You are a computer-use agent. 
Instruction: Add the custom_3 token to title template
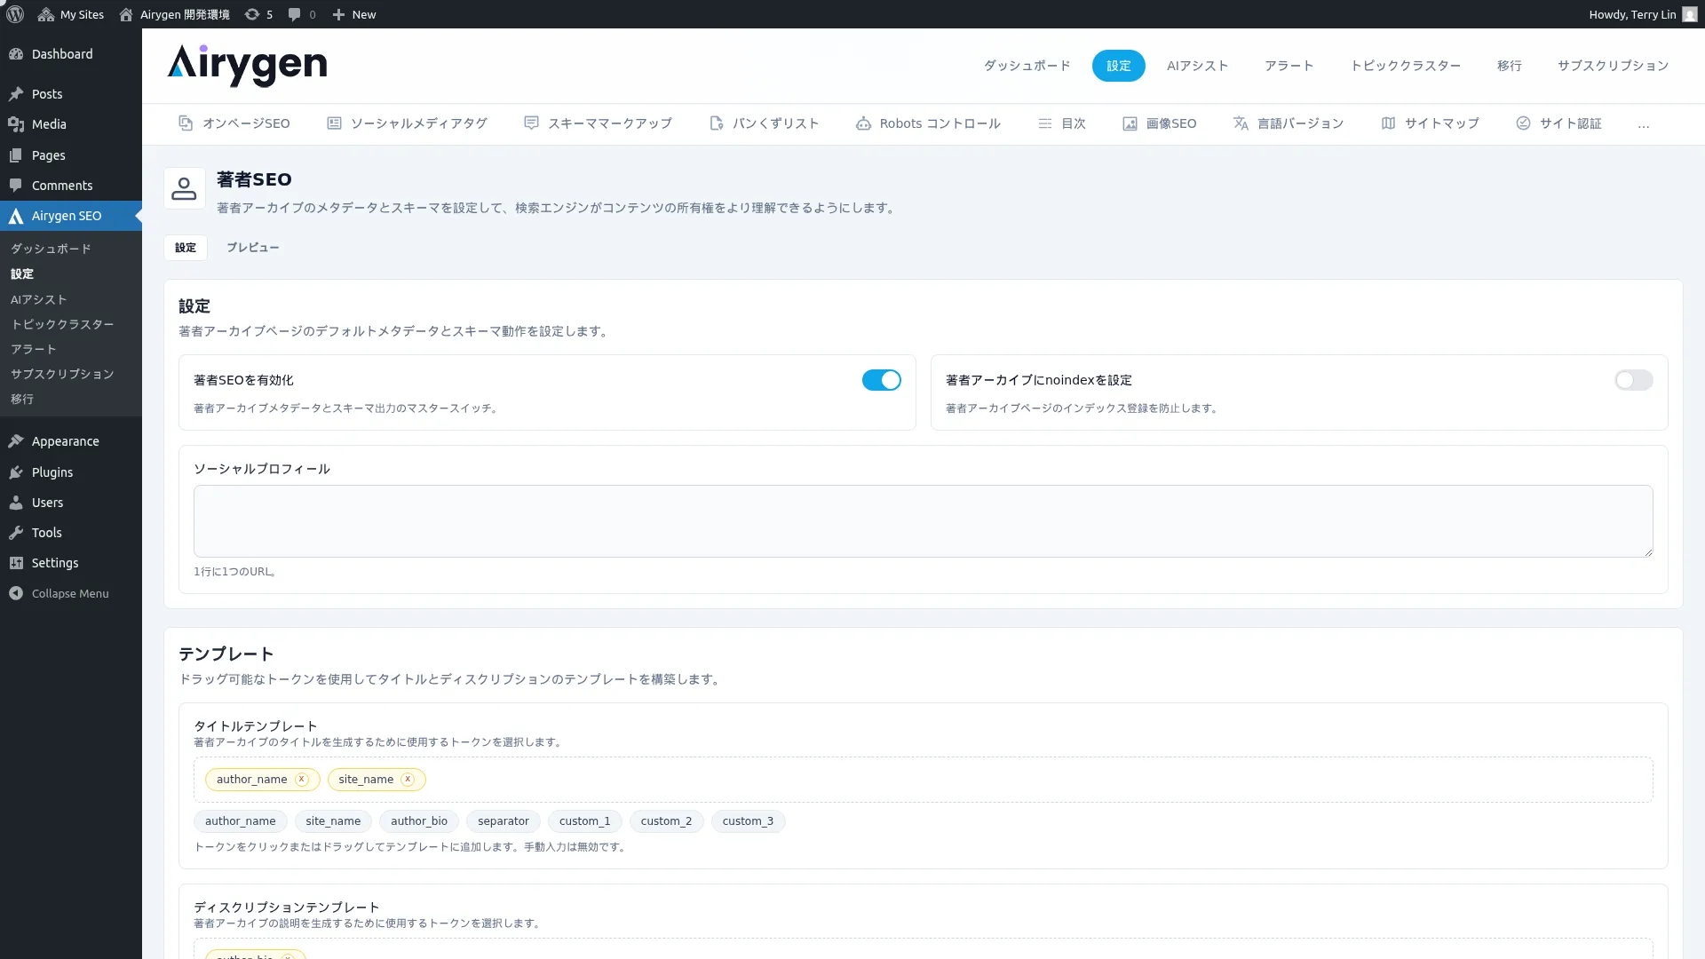click(748, 821)
